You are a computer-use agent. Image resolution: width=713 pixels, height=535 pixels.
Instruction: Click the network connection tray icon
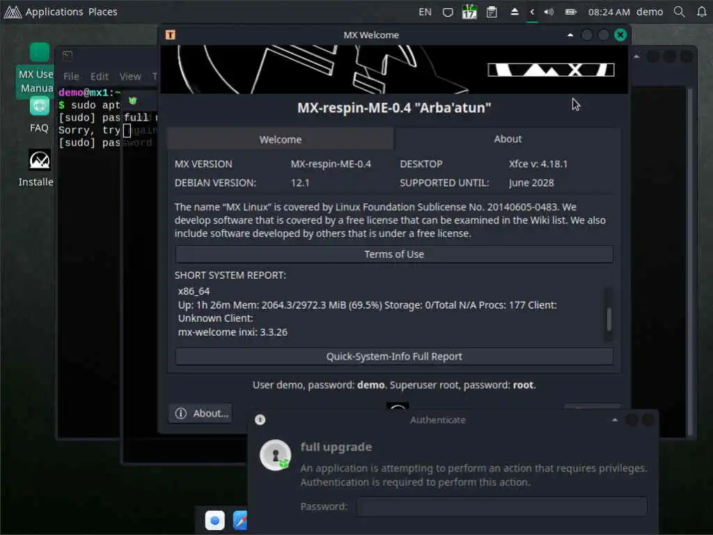pyautogui.click(x=448, y=12)
